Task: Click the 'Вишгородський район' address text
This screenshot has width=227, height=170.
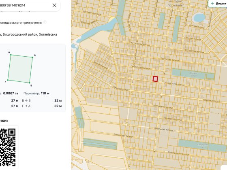Action: tap(20, 34)
